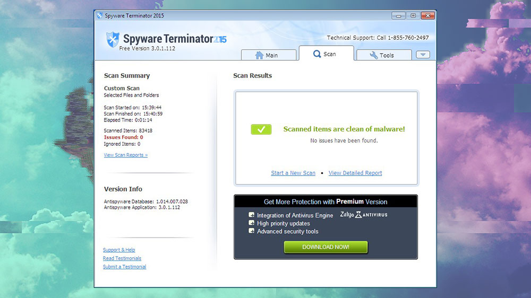Viewport: 531px width, 298px height.
Task: Click 'Antispyware Application: 3.0.1.112' text
Action: pyautogui.click(x=142, y=207)
